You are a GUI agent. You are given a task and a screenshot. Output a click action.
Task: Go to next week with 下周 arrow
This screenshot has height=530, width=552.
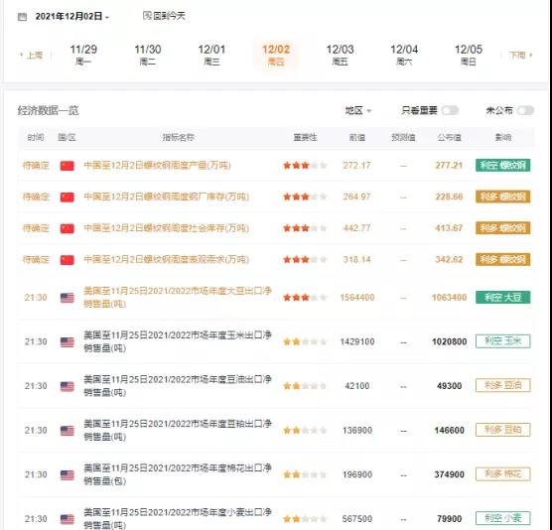pyautogui.click(x=520, y=56)
